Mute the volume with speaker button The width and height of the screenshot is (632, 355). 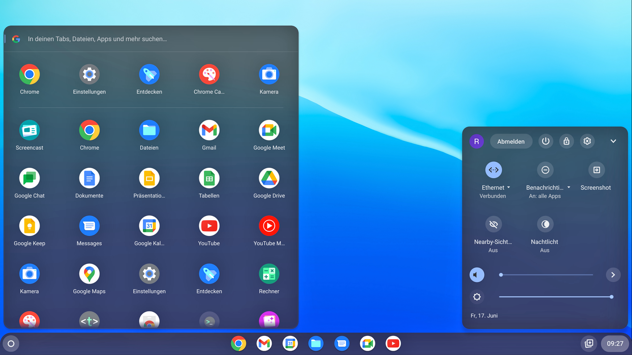[477, 275]
